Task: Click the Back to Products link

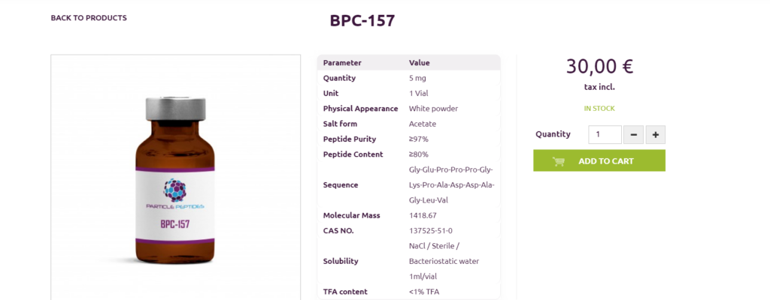Action: (x=89, y=18)
